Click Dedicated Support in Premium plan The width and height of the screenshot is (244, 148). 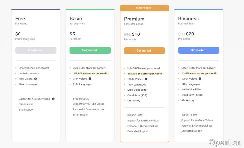click(x=138, y=131)
